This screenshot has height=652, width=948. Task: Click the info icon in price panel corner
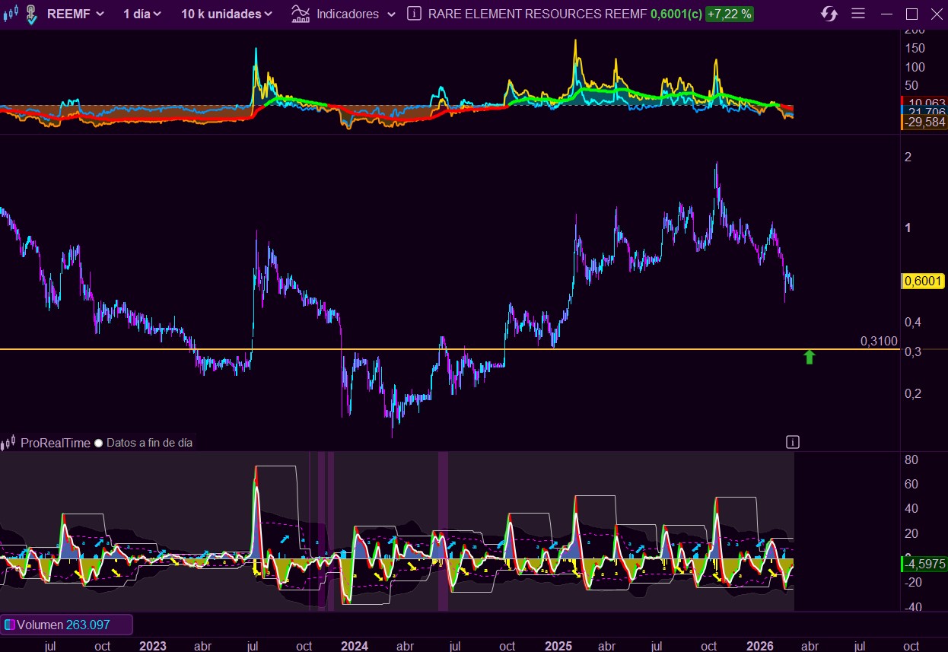tap(792, 441)
